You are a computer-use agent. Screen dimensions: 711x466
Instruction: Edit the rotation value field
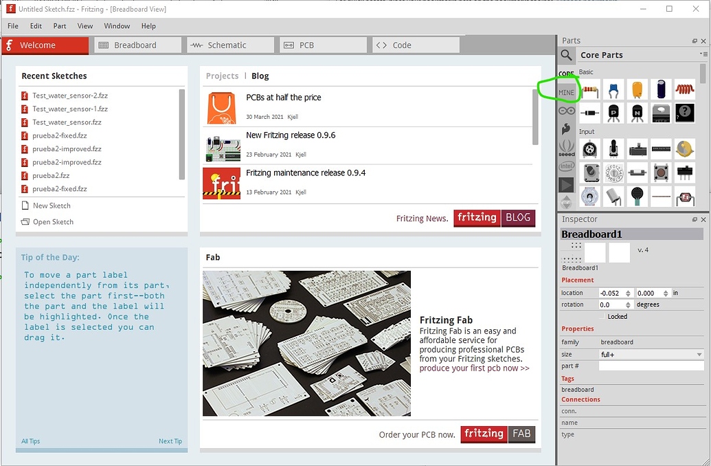[611, 305]
